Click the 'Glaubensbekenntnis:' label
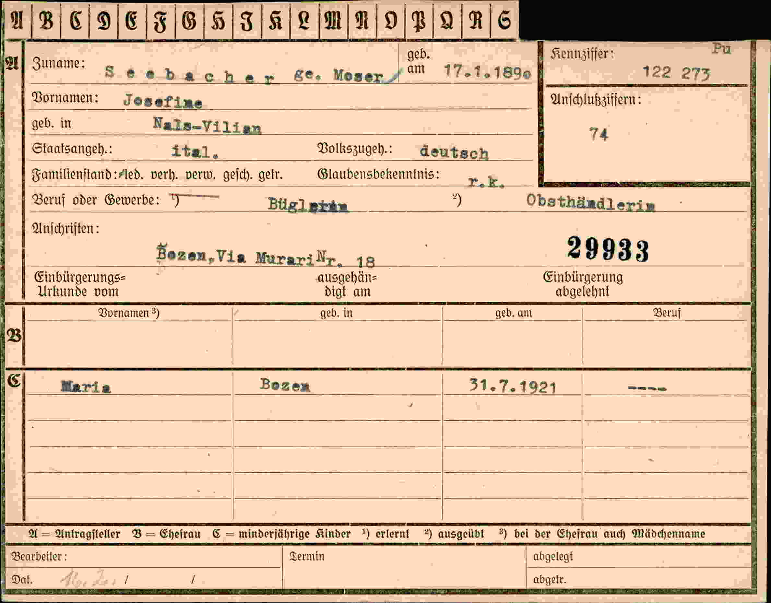This screenshot has width=771, height=603. point(378,174)
